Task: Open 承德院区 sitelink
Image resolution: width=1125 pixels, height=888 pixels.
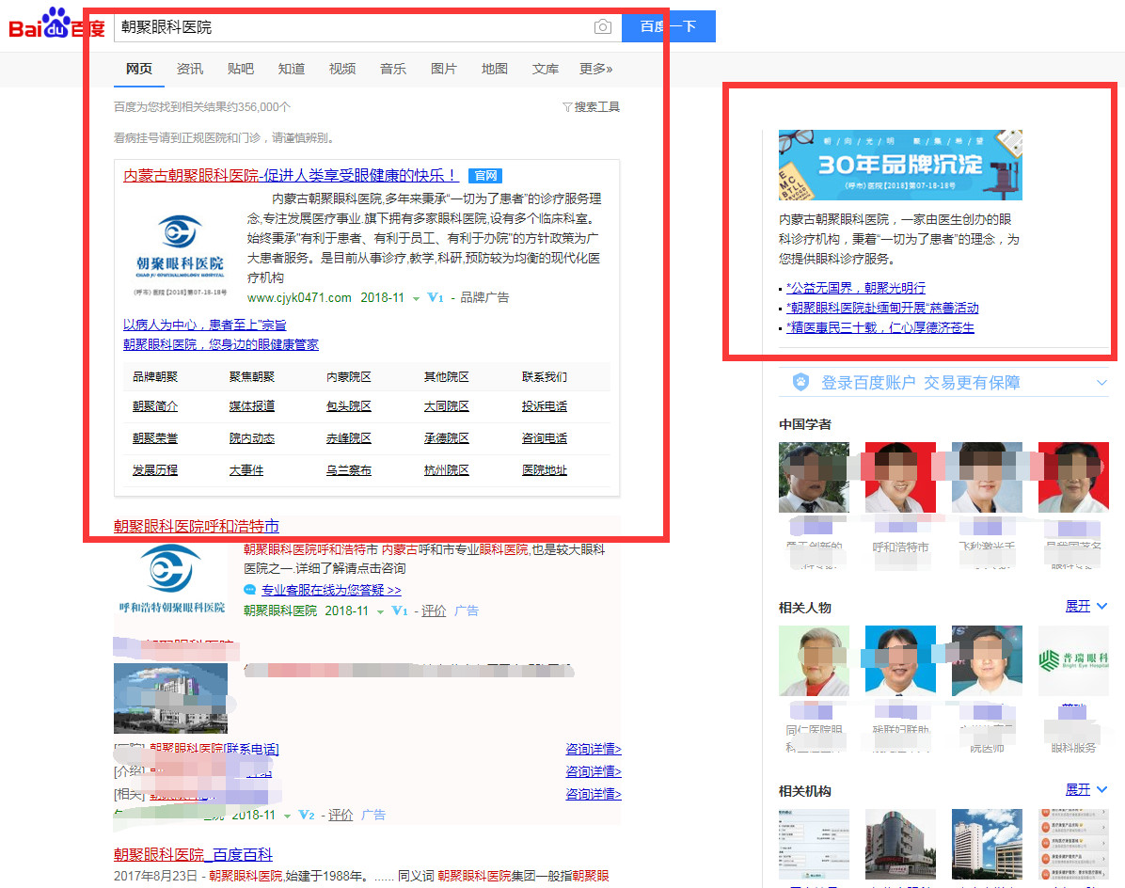Action: pyautogui.click(x=446, y=438)
